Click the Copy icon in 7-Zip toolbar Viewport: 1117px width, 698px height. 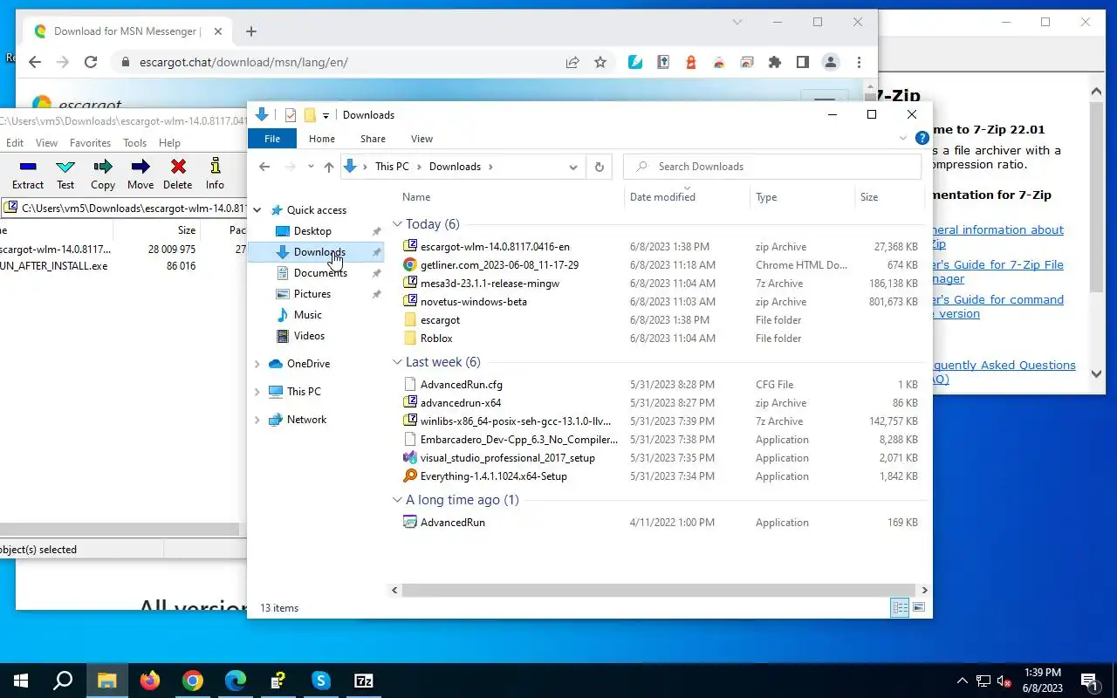(x=103, y=167)
